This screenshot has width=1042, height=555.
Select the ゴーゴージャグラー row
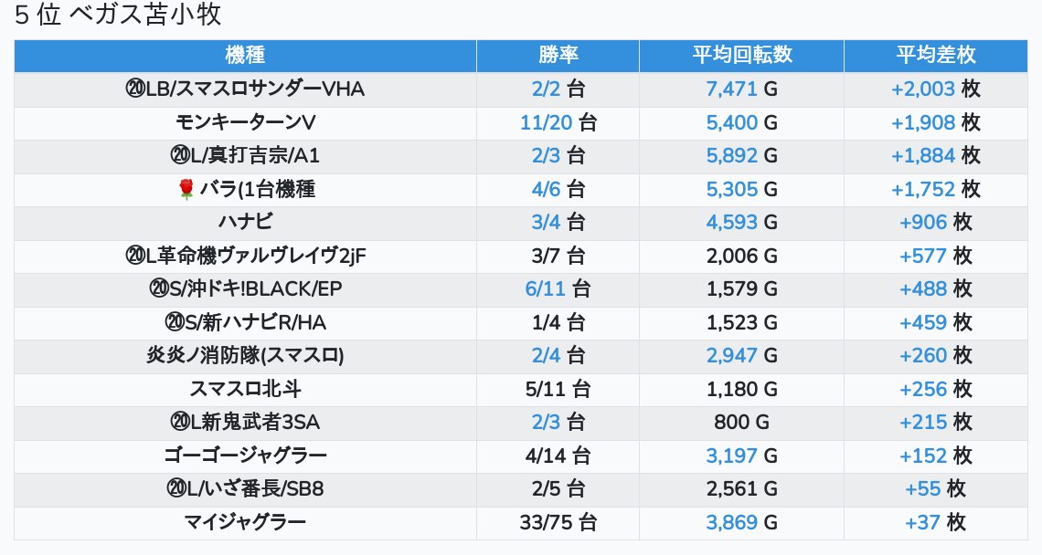245,456
